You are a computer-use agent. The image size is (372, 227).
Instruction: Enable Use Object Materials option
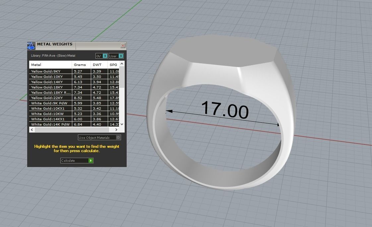click(99, 138)
